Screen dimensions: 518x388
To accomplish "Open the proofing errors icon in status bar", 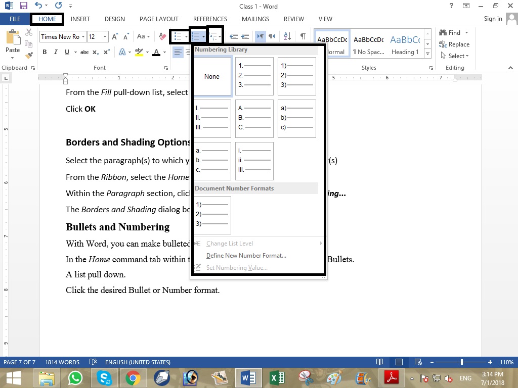I will (x=93, y=362).
